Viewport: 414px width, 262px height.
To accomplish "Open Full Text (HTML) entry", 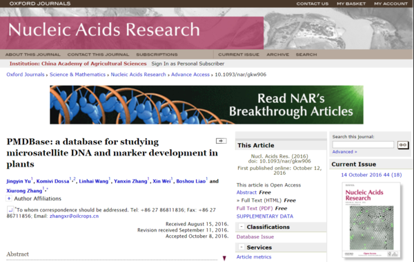I will point(261,200).
